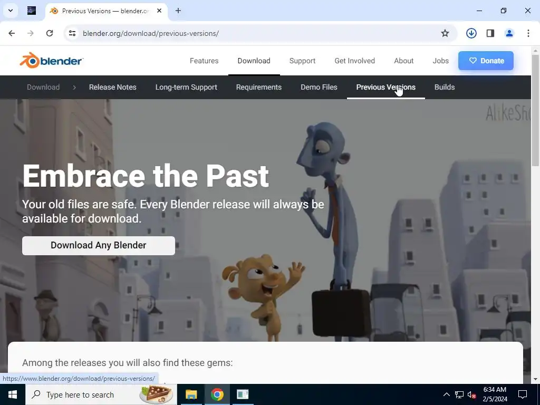Open a new browser tab

[x=178, y=11]
